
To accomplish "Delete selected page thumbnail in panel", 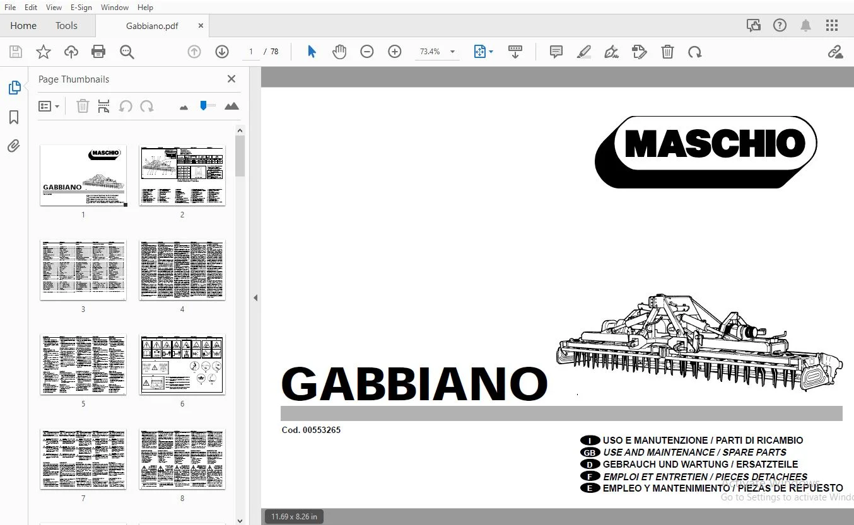I will [83, 107].
